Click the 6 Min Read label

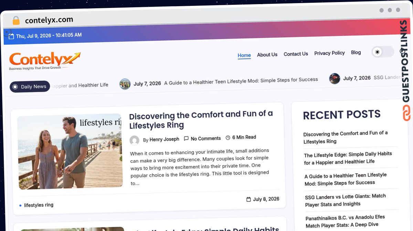[x=244, y=137]
